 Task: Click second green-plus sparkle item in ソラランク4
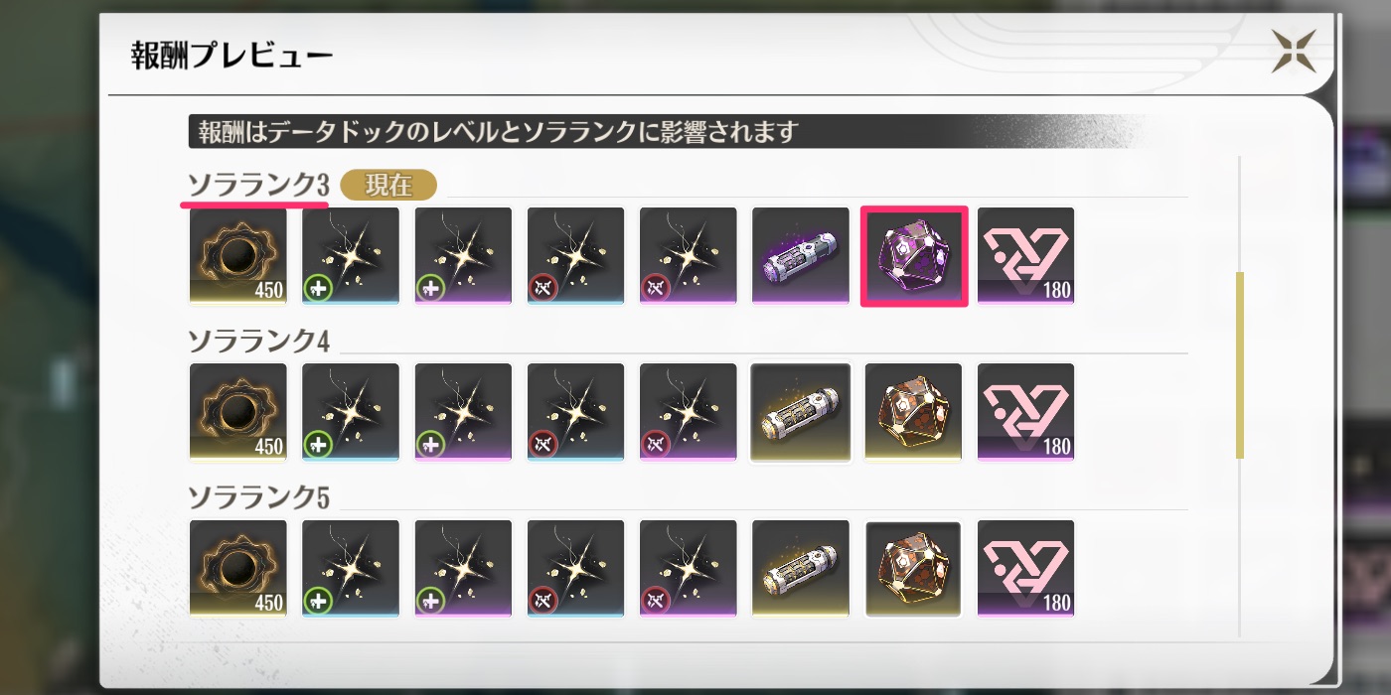point(463,412)
